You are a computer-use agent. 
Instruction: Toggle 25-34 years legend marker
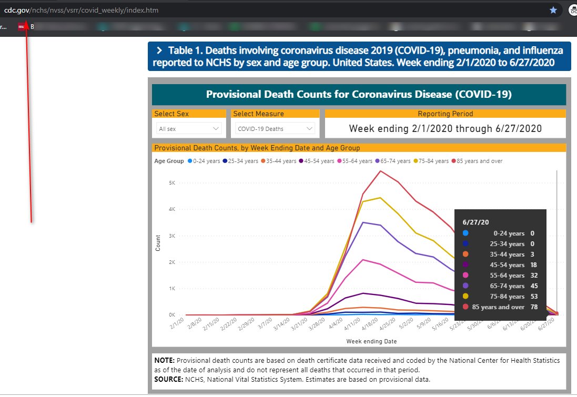click(x=225, y=161)
